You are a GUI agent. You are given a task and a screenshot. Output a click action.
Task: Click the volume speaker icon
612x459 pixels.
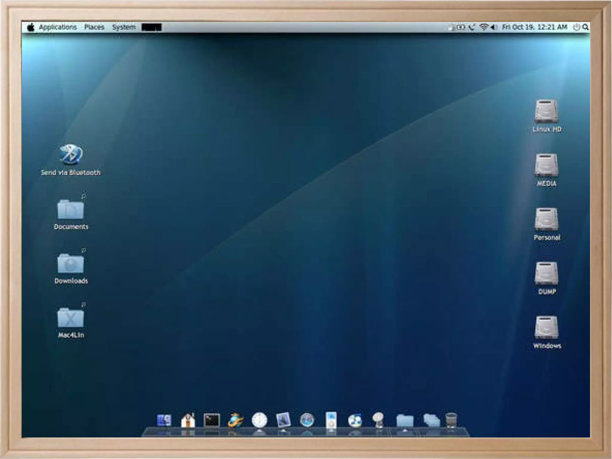493,27
